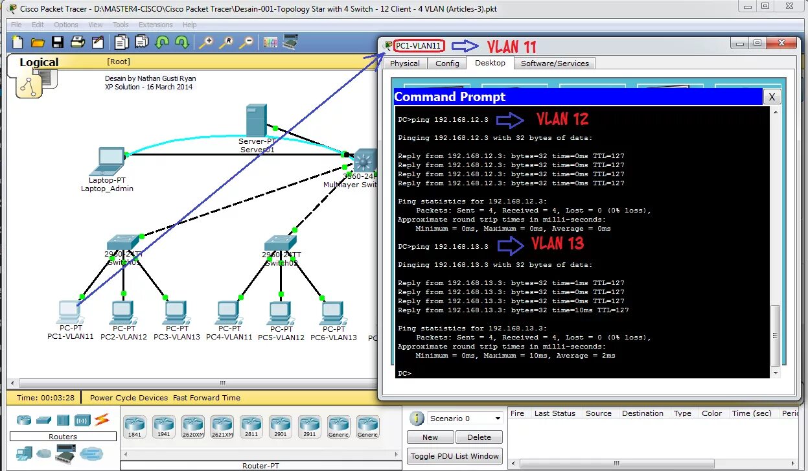808x471 pixels.
Task: Click the scenario info 'i' icon
Action: point(417,419)
